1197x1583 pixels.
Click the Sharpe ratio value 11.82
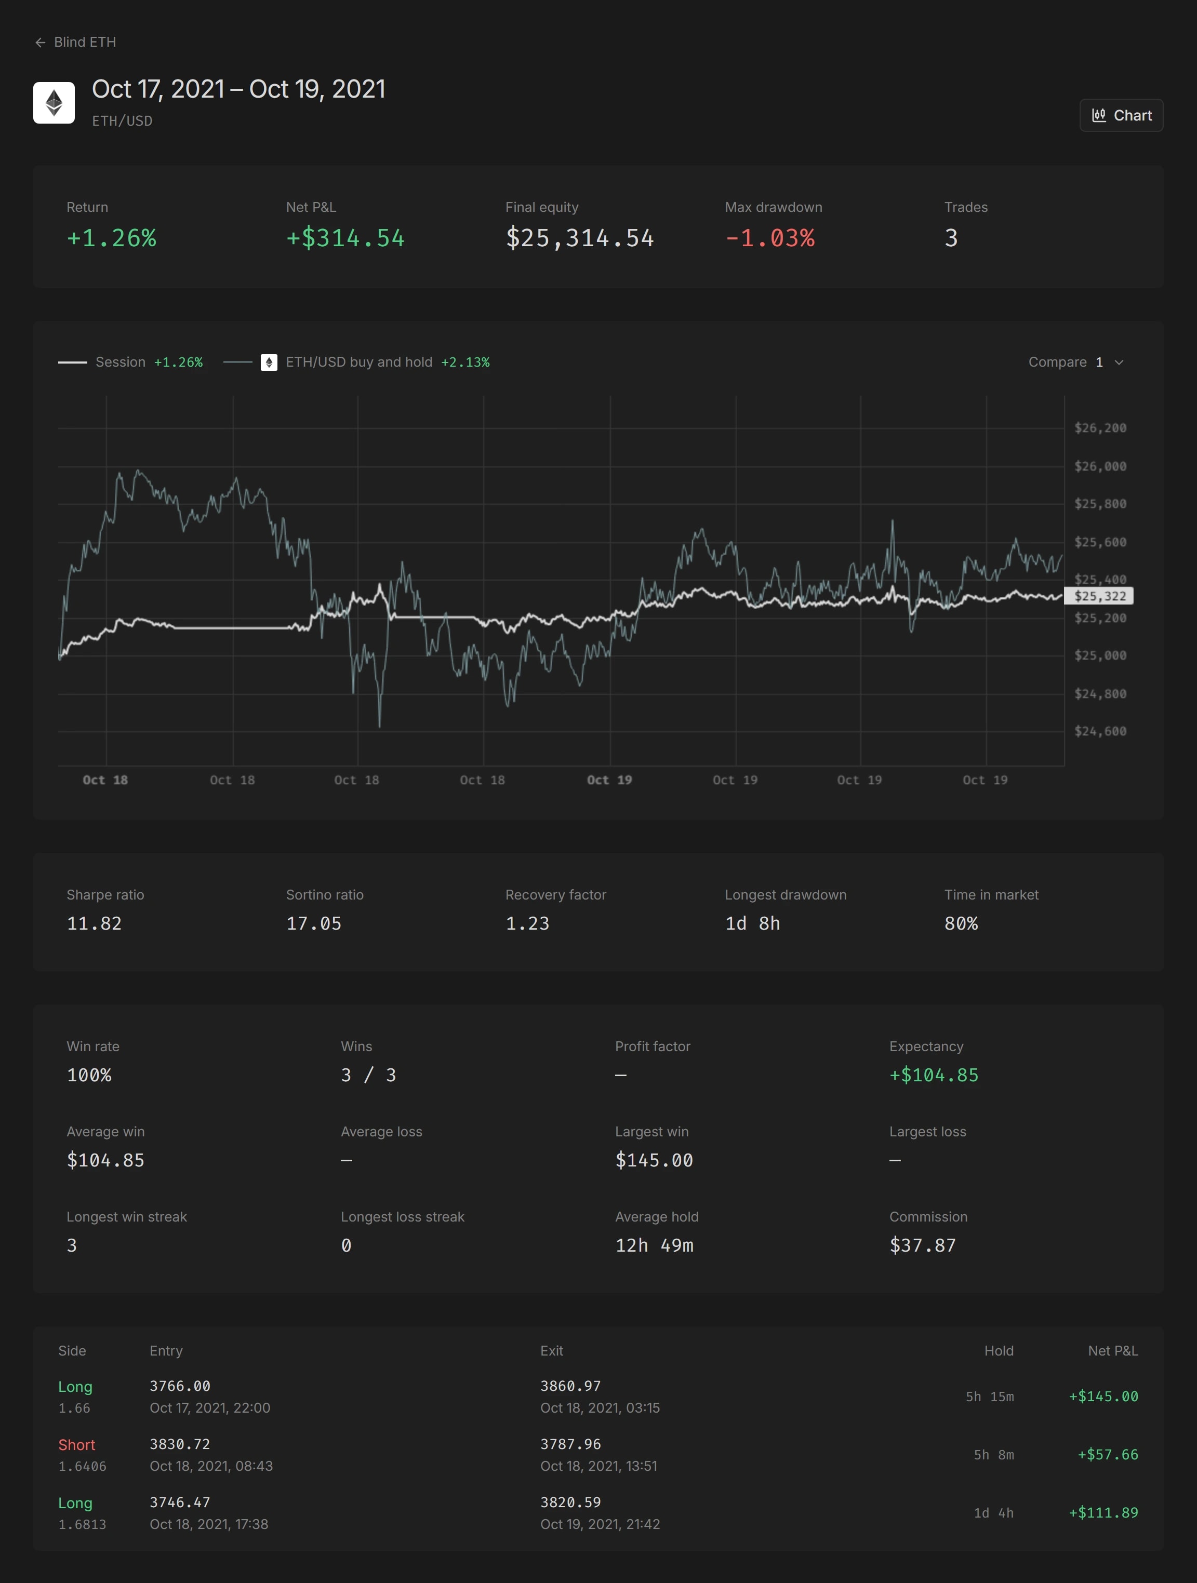tap(94, 924)
